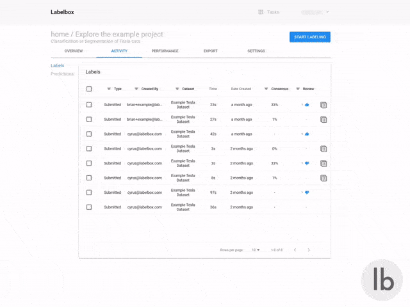410x307 pixels.
Task: Toggle the select-all checkbox in table header
Action: coord(89,89)
